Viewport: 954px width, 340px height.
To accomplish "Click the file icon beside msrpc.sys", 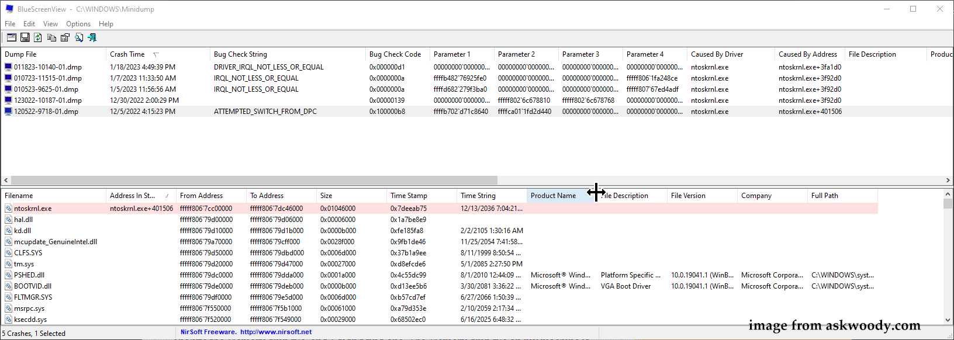I will [x=8, y=308].
